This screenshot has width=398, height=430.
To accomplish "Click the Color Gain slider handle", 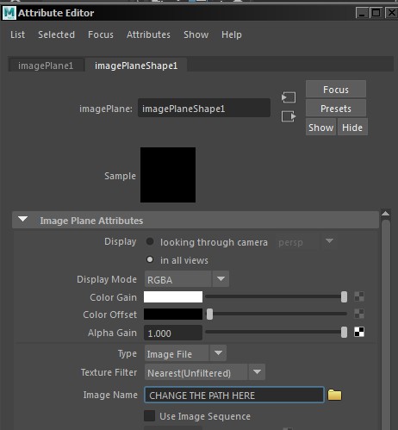I will pyautogui.click(x=344, y=296).
